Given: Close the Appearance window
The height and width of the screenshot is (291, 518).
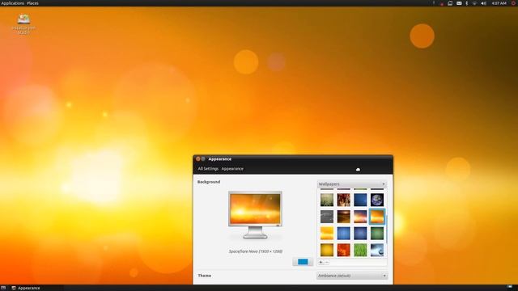Looking at the screenshot, I should pyautogui.click(x=197, y=159).
